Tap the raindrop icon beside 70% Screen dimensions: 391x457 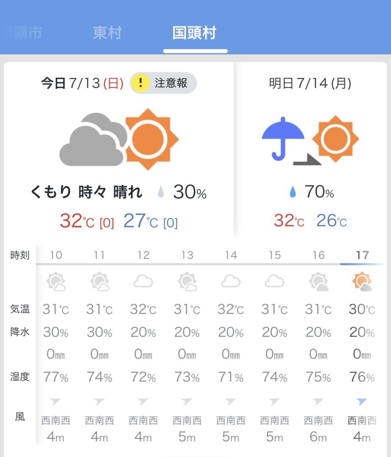point(293,192)
